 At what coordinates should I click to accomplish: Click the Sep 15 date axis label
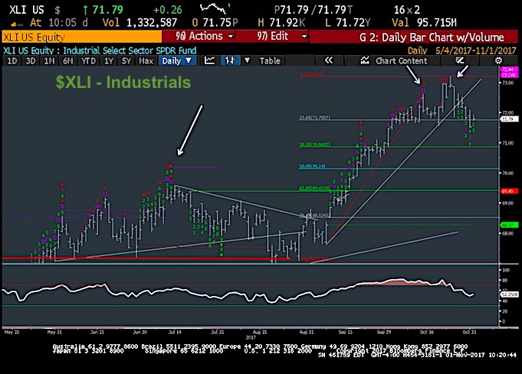(x=345, y=332)
